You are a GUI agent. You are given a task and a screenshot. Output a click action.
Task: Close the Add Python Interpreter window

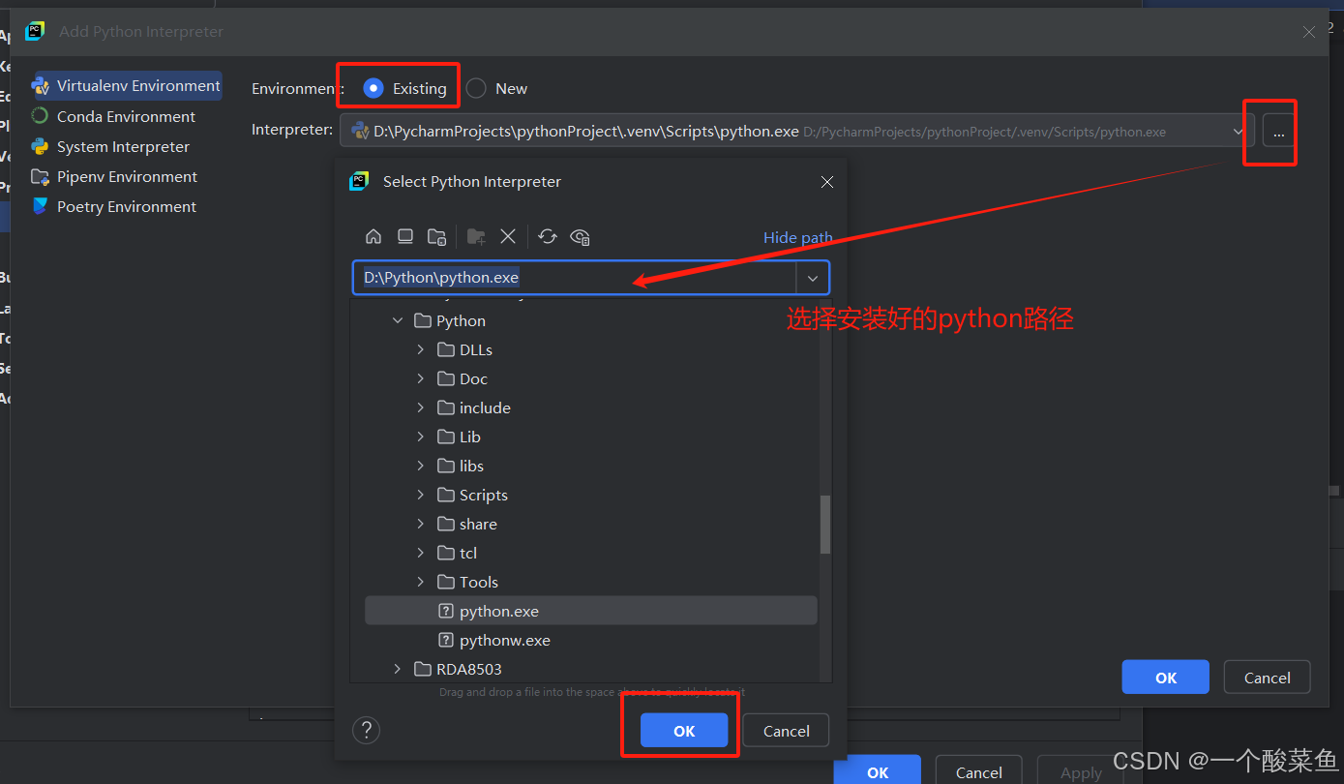point(1309,32)
